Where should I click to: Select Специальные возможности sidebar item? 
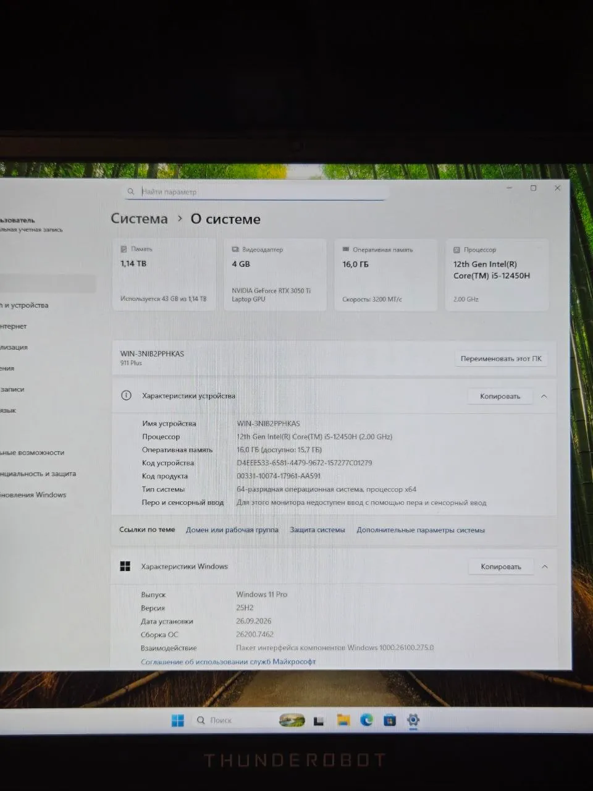32,452
